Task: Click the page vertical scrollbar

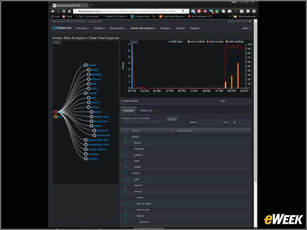Action: point(255,102)
